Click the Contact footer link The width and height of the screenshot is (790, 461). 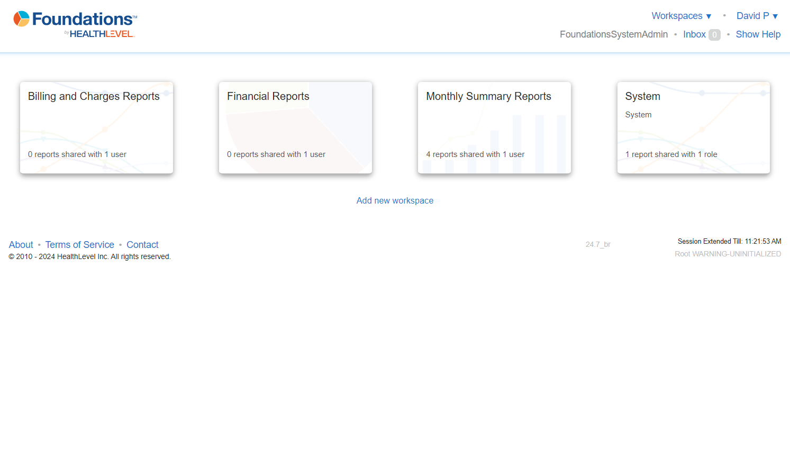142,245
